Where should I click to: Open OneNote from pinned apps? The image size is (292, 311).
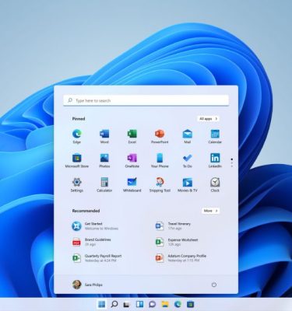coord(132,161)
